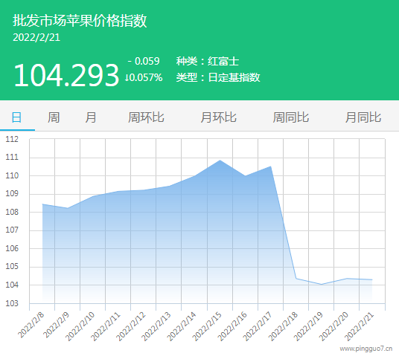Open the 周同比 tab
Screen dimensions: 399x356
click(x=291, y=117)
